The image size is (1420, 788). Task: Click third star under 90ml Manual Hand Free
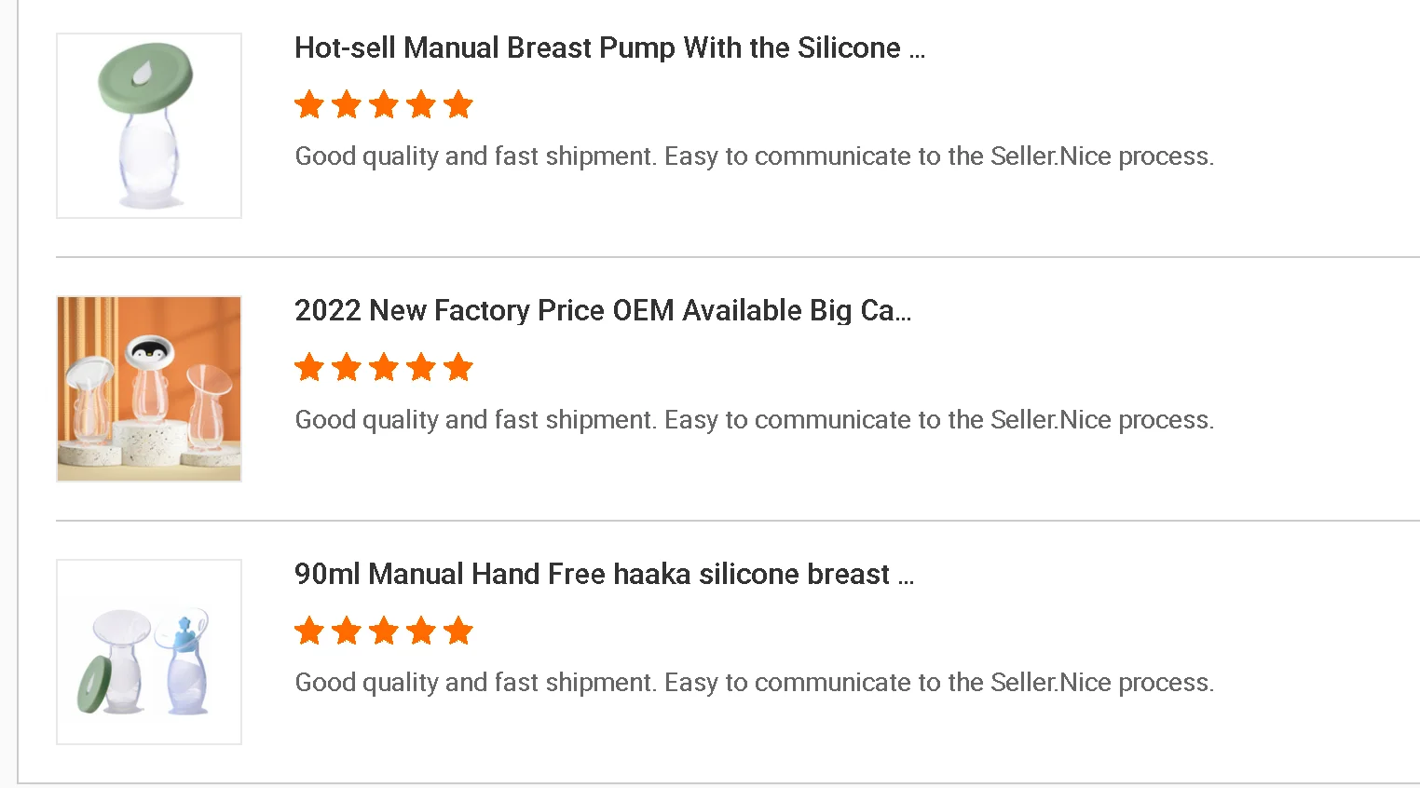click(x=384, y=631)
